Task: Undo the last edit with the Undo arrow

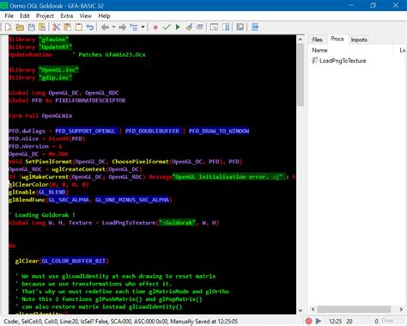Action: click(x=90, y=28)
